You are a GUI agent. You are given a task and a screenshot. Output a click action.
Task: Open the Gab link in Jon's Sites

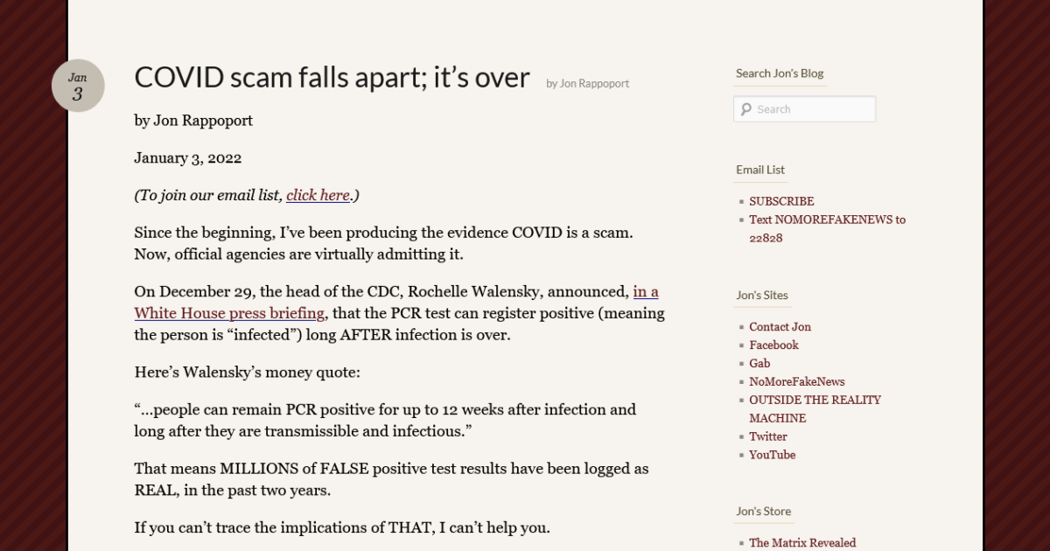pos(759,363)
